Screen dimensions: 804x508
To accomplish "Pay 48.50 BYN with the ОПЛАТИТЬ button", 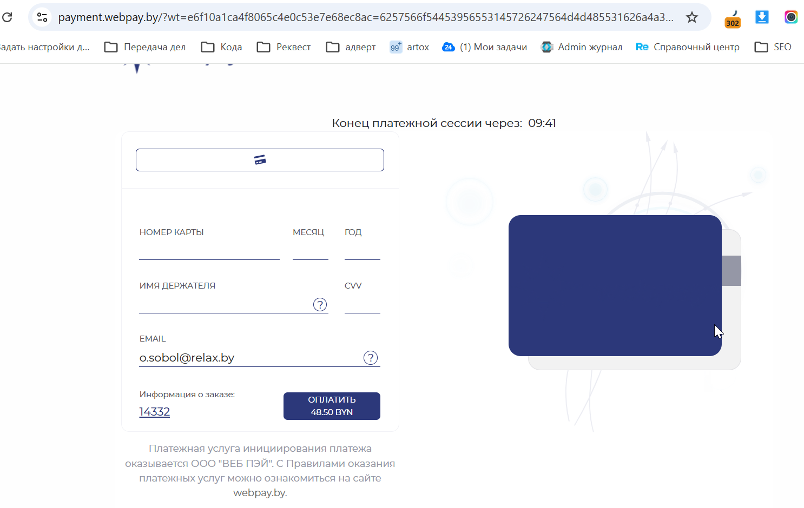I will coord(332,406).
